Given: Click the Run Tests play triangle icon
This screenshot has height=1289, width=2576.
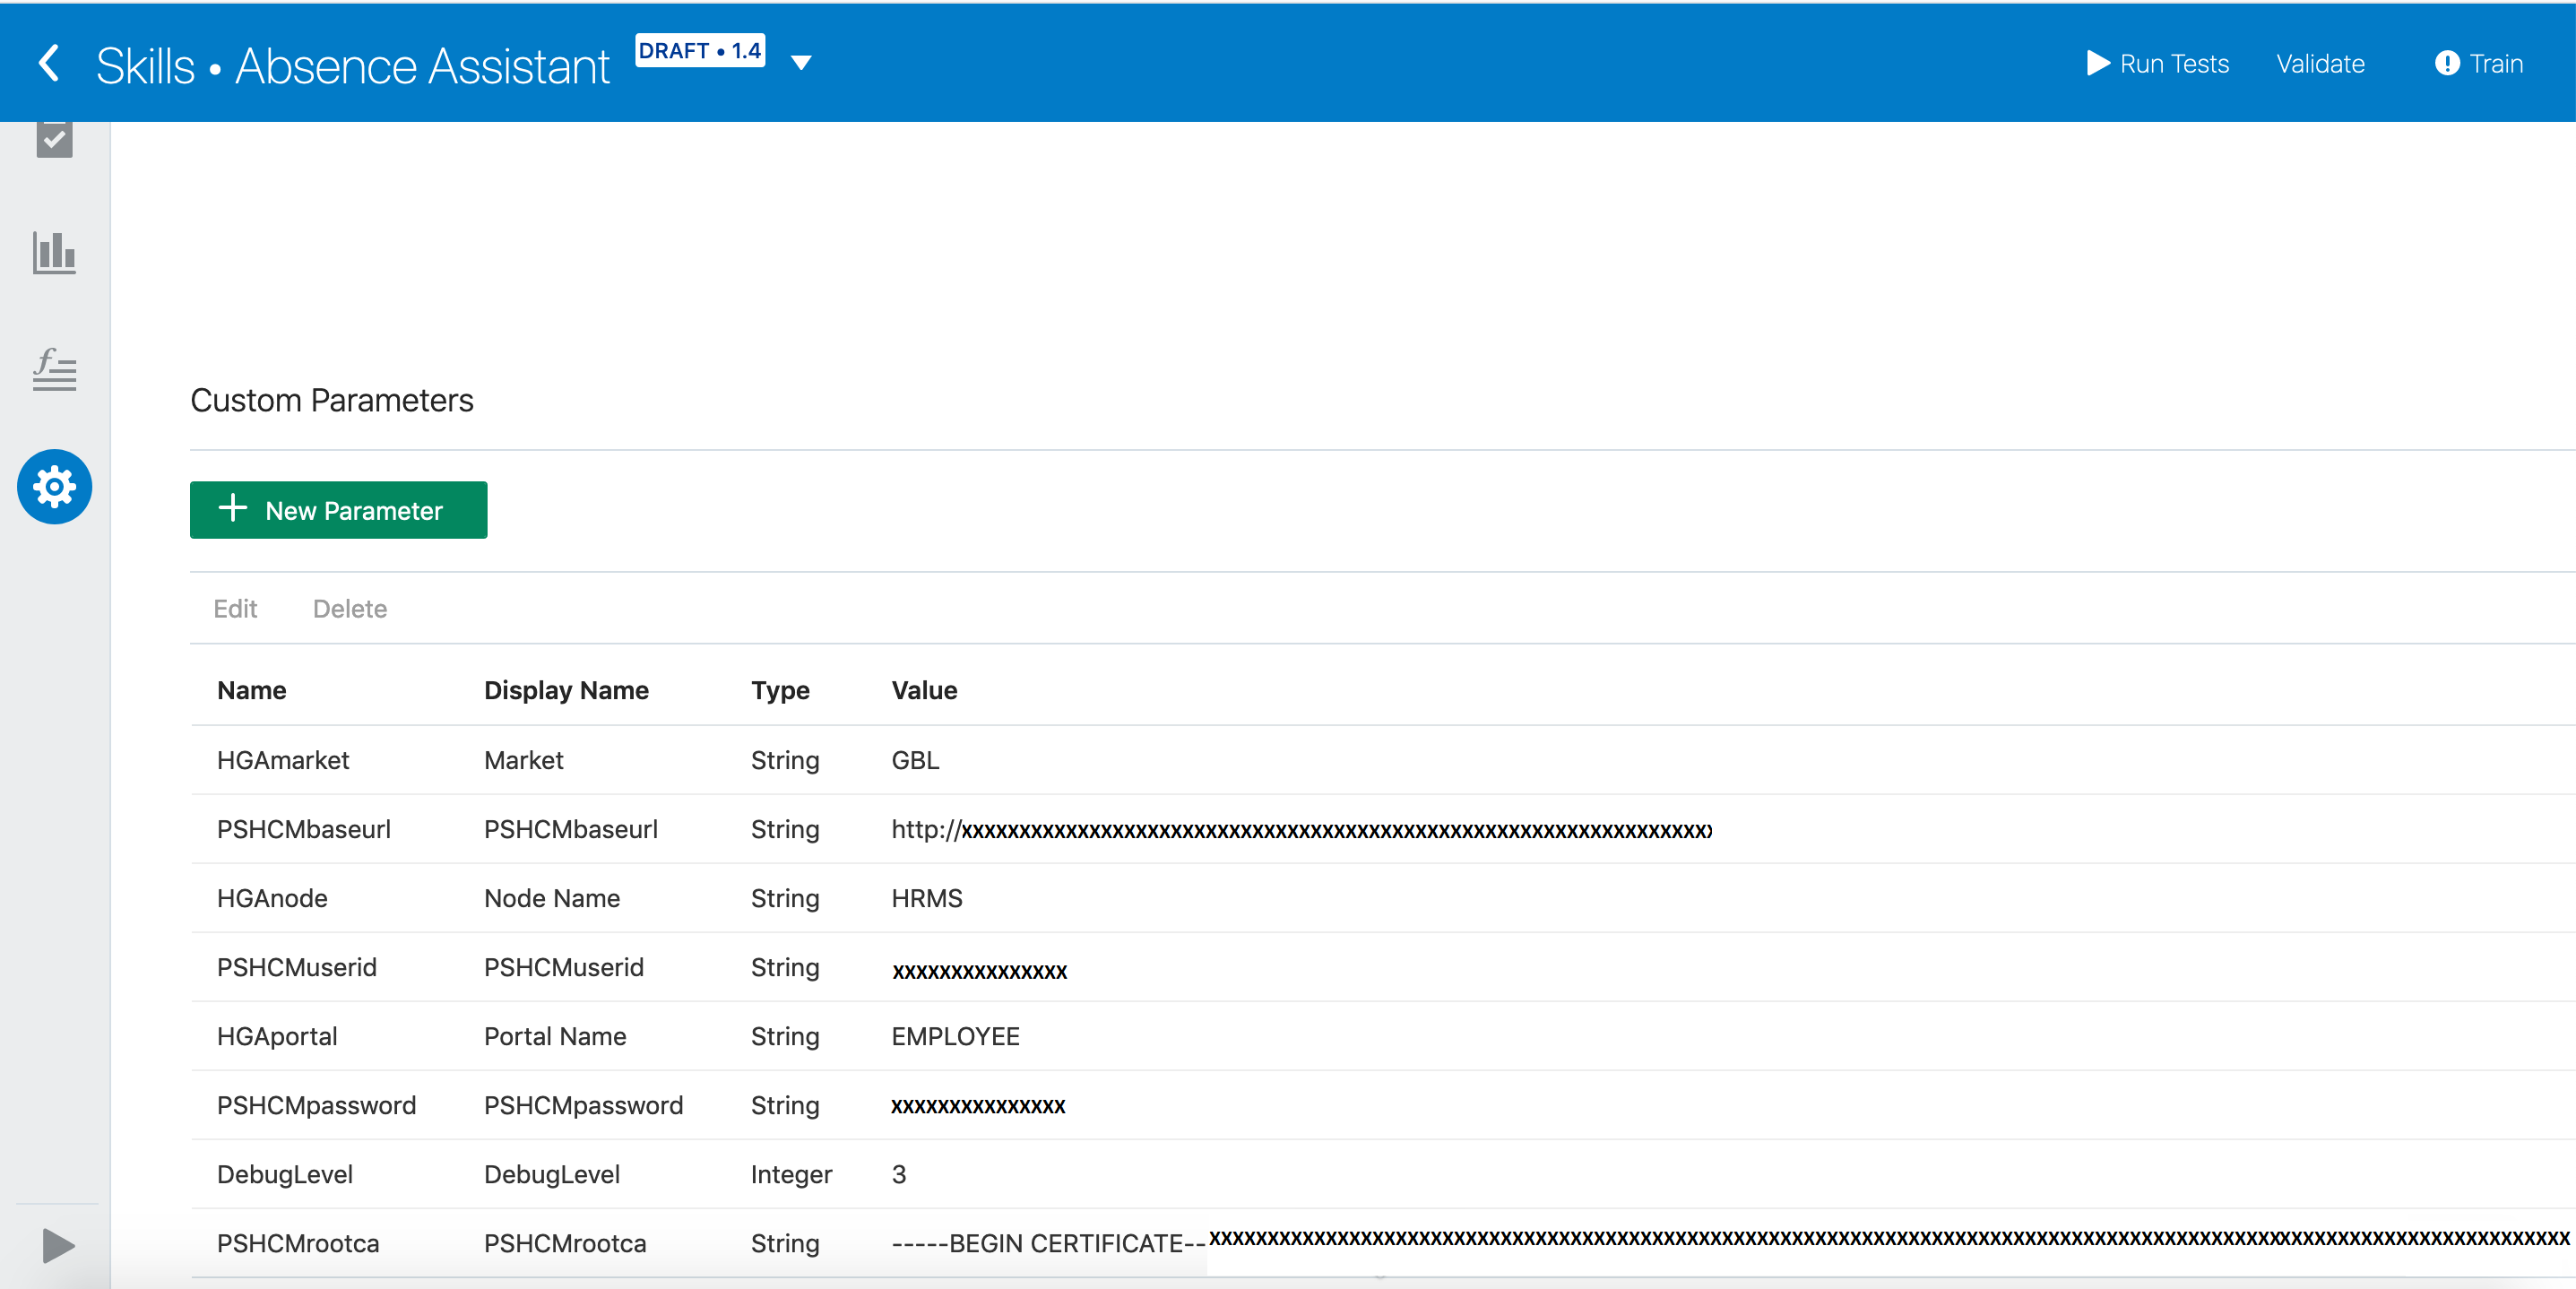Looking at the screenshot, I should [x=2100, y=63].
